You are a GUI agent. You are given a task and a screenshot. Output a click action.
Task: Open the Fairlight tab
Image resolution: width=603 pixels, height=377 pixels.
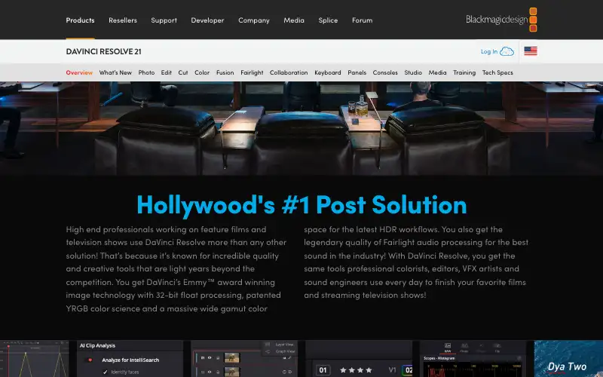tap(252, 72)
